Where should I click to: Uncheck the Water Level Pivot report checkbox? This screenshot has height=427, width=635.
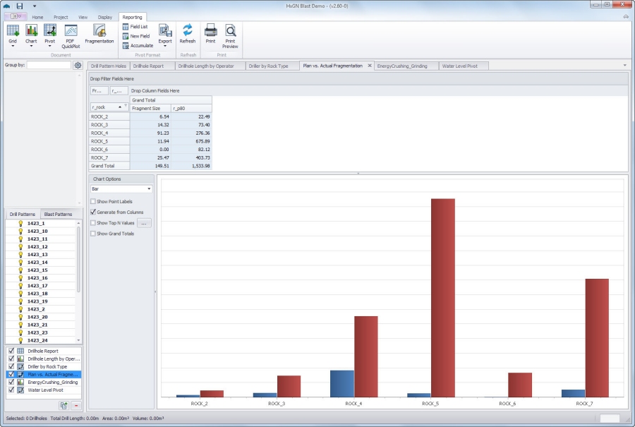coord(11,390)
